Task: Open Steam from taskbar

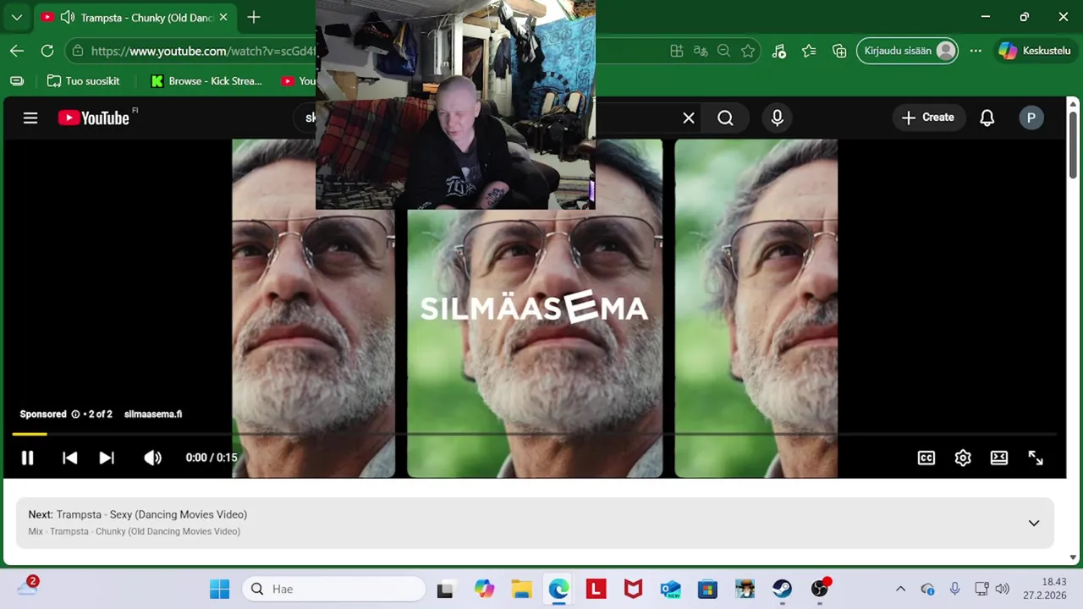Action: click(x=782, y=589)
